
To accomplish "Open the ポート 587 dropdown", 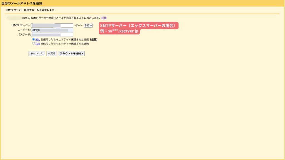I will (x=88, y=26).
